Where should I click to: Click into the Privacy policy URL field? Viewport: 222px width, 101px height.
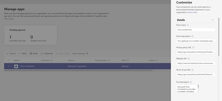196,52
